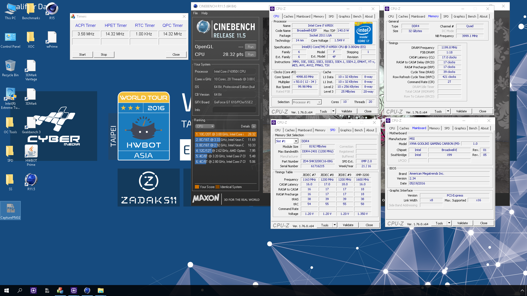Screen dimensions: 527x296
Task: Click Validate in the SPD tab window
Action: [348, 225]
